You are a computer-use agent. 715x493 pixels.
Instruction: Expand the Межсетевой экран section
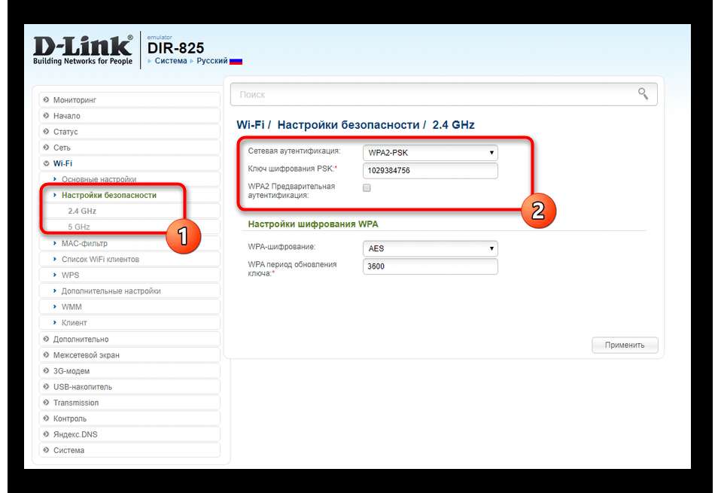coord(129,355)
